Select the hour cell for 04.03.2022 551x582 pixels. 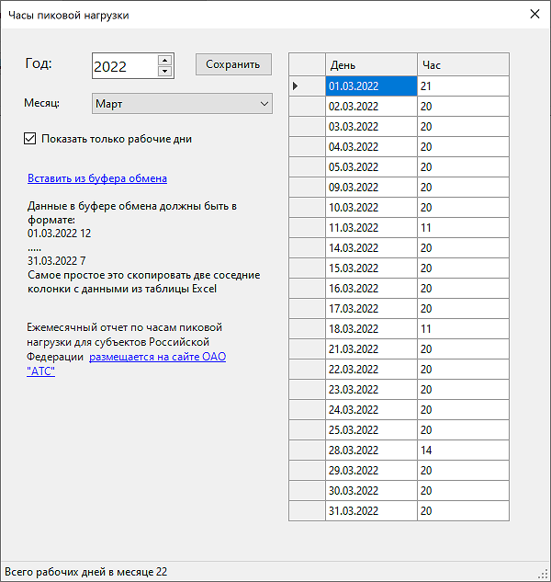tap(463, 147)
